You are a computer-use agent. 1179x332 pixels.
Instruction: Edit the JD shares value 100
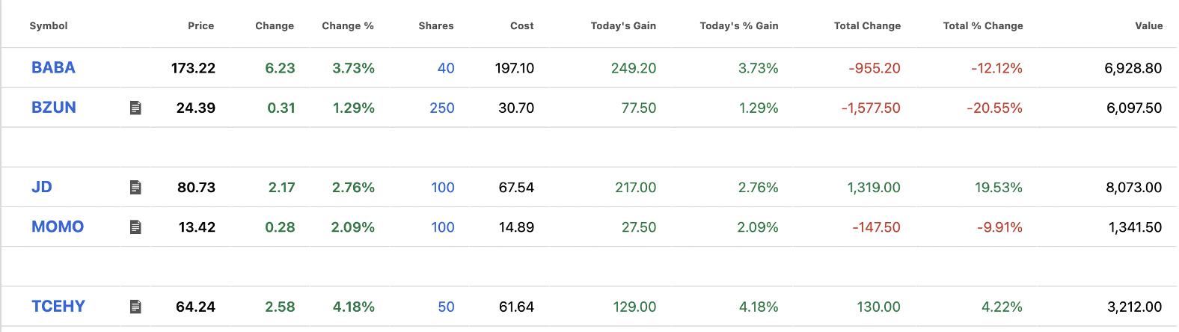tap(443, 188)
